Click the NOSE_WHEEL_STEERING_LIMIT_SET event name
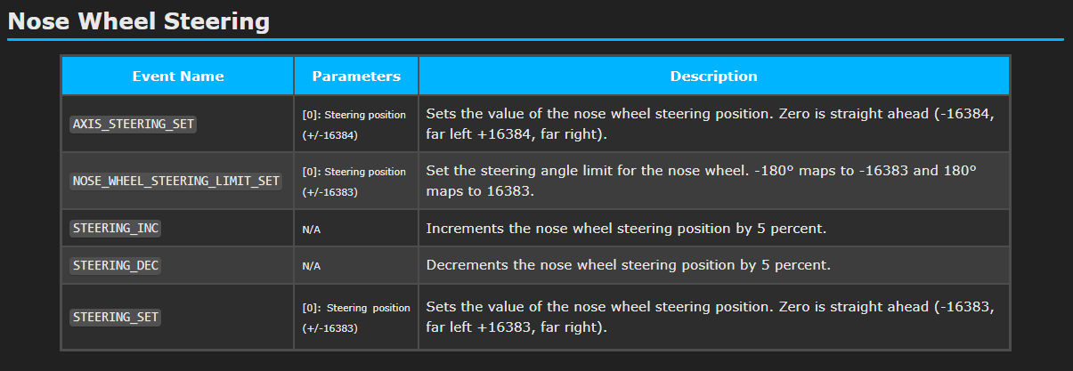1073x371 pixels. click(x=176, y=181)
